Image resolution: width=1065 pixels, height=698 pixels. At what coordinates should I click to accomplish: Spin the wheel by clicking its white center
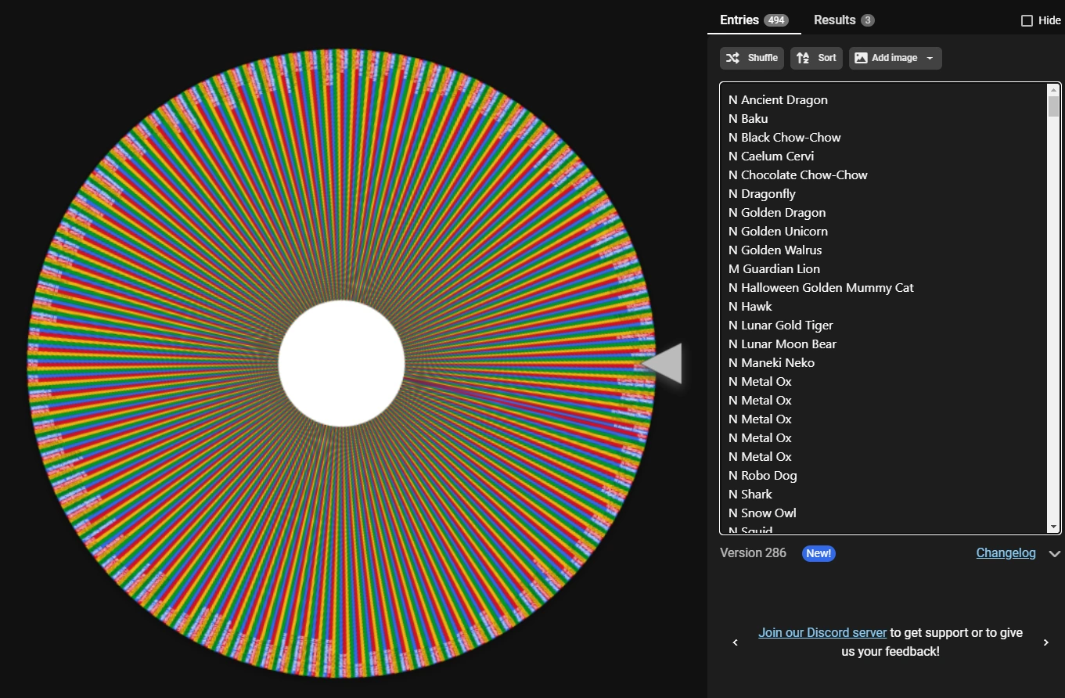click(x=340, y=362)
